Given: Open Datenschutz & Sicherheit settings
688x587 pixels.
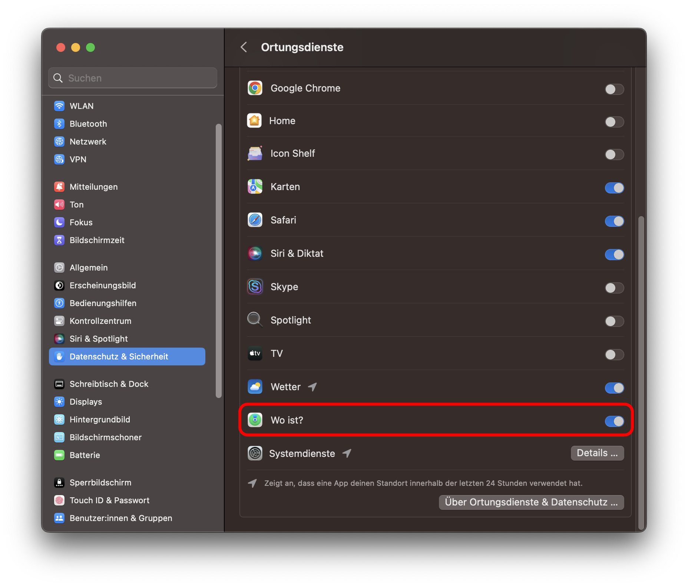Looking at the screenshot, I should (127, 356).
